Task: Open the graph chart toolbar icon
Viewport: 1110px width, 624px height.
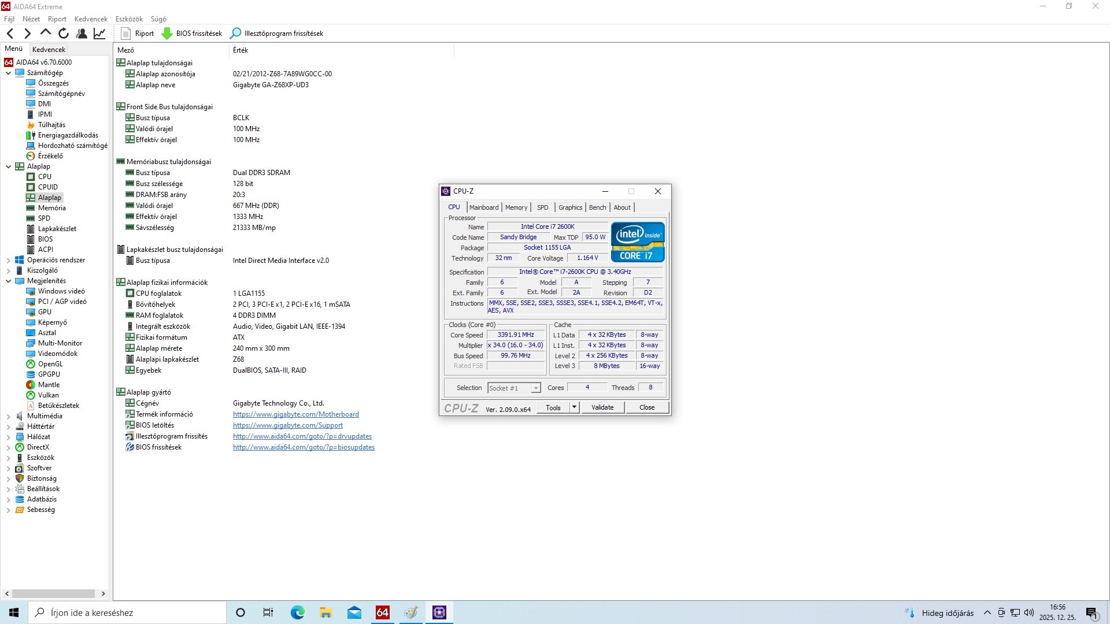Action: point(99,34)
